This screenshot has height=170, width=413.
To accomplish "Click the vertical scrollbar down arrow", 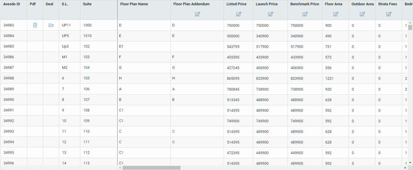I will coord(410,163).
